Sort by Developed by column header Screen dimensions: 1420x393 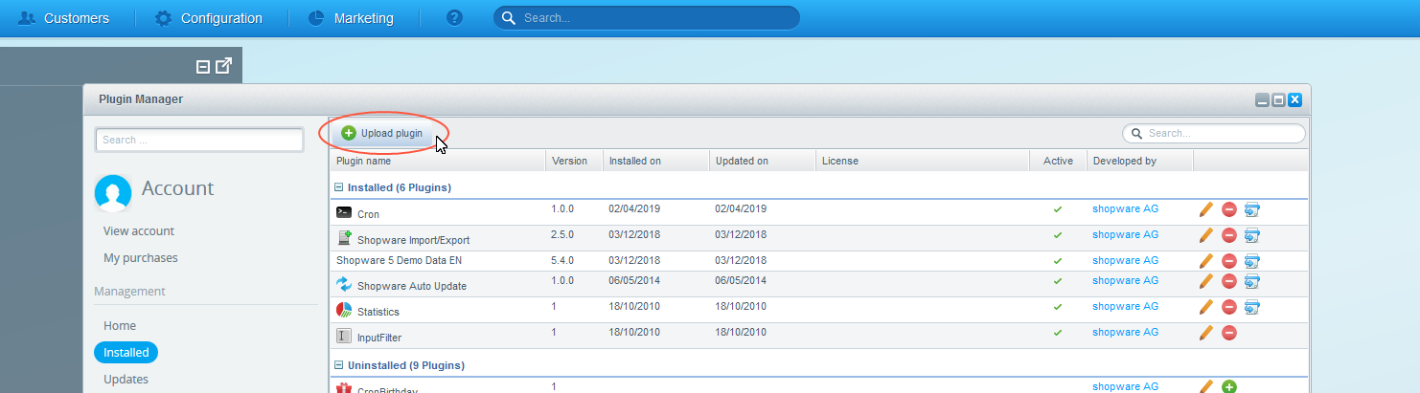(x=1140, y=161)
